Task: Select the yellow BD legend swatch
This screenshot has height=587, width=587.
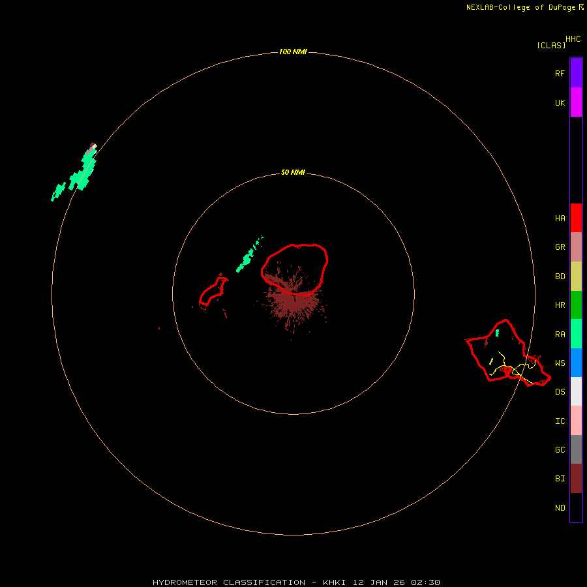Action: [576, 277]
